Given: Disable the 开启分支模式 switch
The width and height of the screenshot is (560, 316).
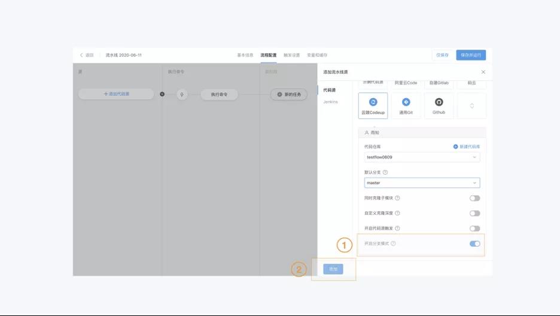Looking at the screenshot, I should coord(474,244).
